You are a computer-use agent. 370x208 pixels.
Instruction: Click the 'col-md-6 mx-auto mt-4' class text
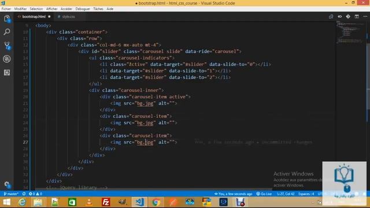coord(128,45)
